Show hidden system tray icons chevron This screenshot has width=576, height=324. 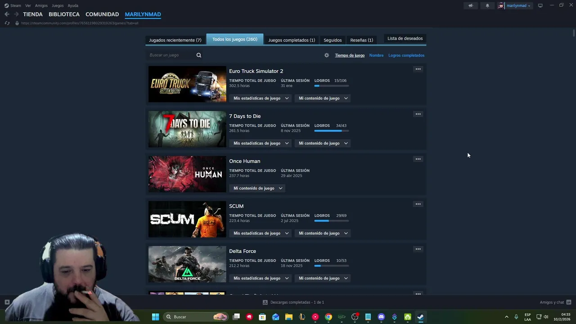pos(506,317)
